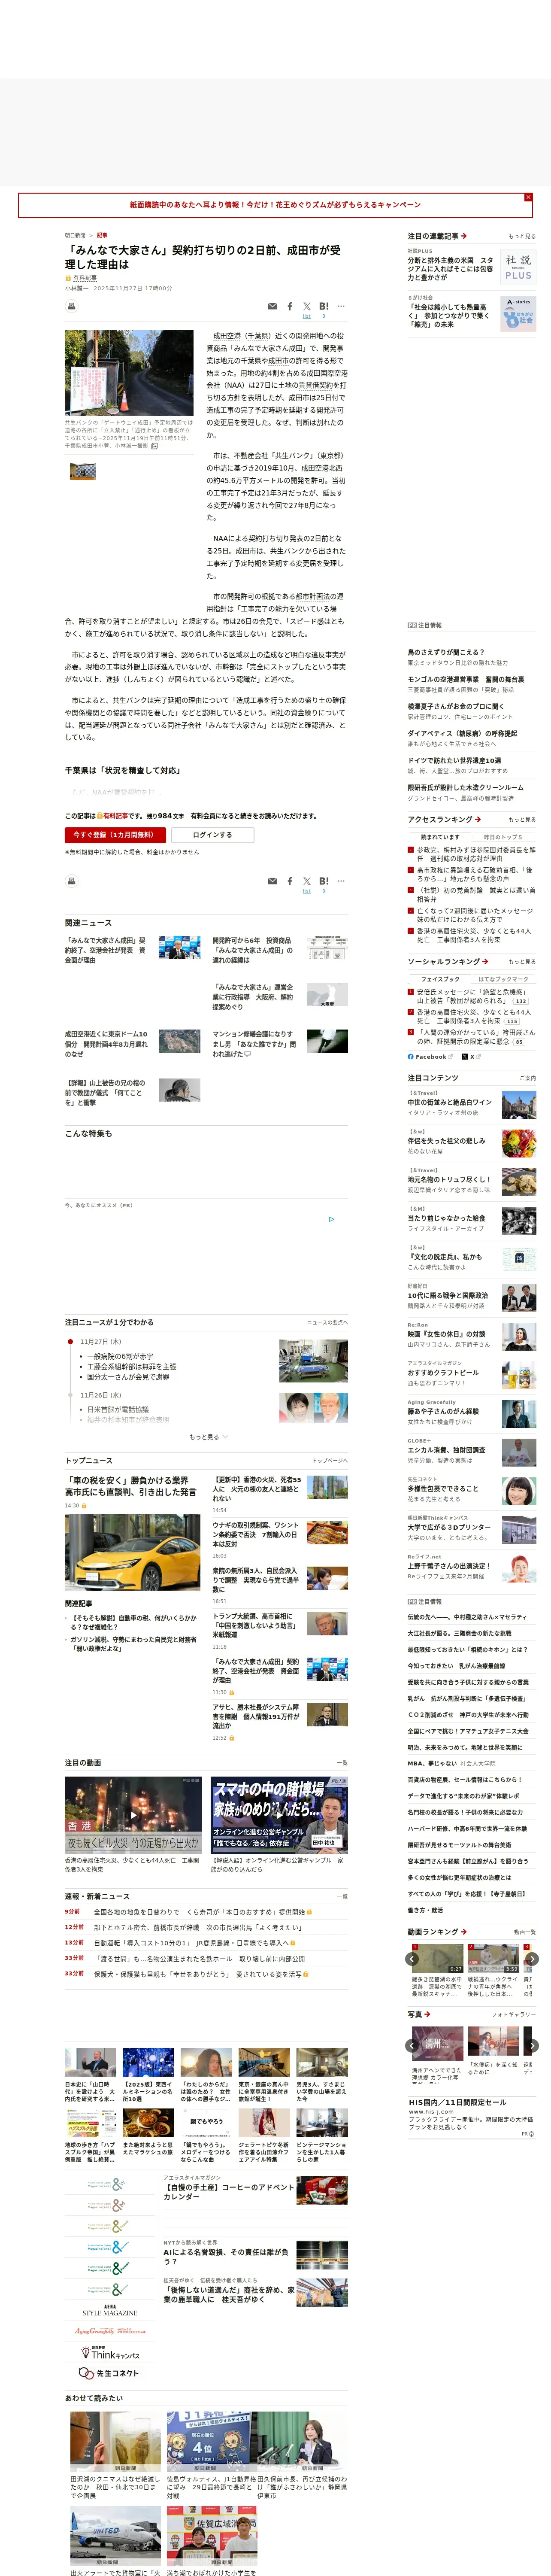Open the more options dots at article top

click(341, 306)
